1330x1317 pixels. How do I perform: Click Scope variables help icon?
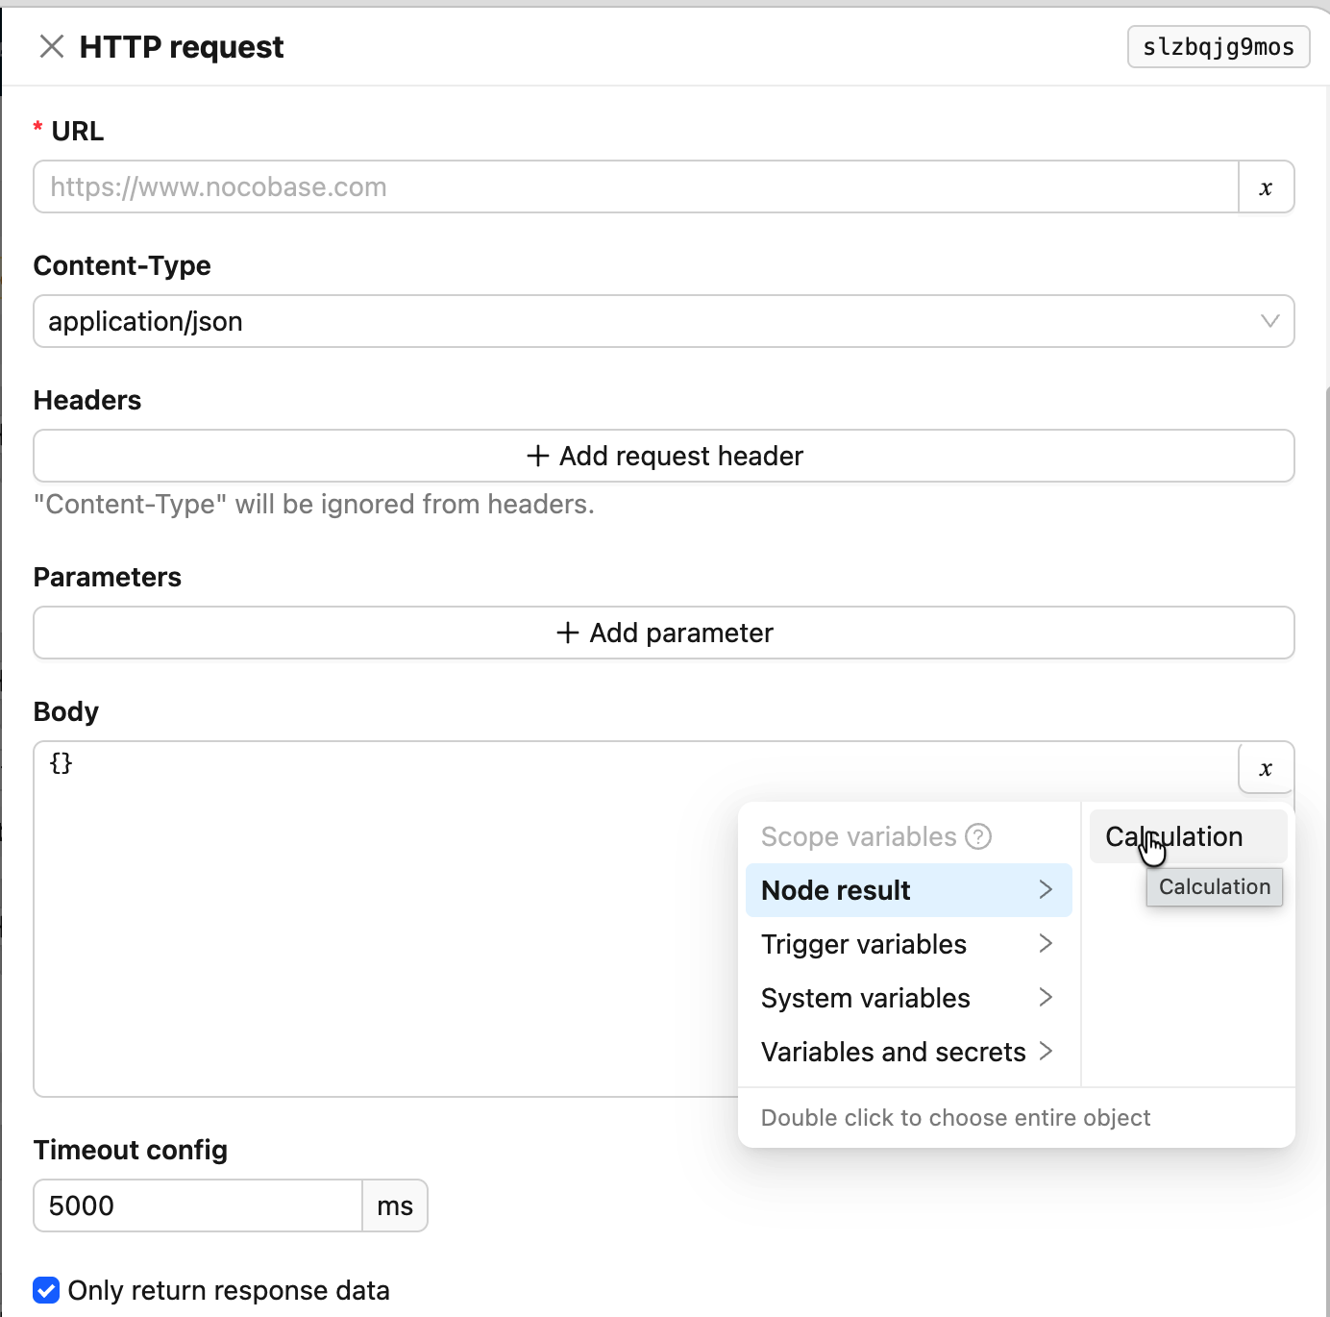click(978, 836)
